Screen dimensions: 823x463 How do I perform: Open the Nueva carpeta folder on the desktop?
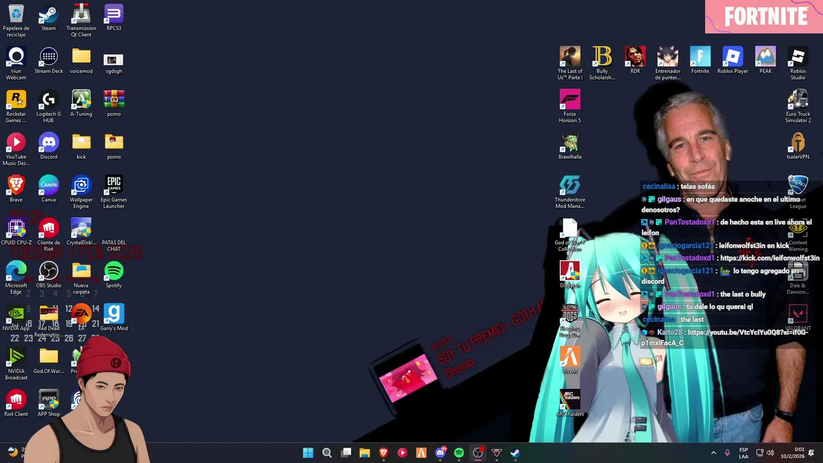tap(81, 278)
